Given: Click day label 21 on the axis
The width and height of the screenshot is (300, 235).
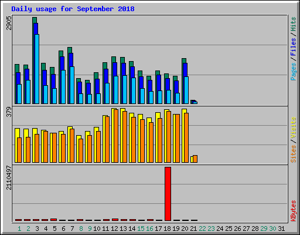Looking at the screenshot, I should click(193, 229).
